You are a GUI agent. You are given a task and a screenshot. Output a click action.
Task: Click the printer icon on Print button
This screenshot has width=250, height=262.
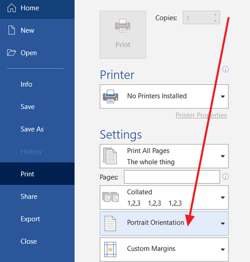tap(123, 25)
